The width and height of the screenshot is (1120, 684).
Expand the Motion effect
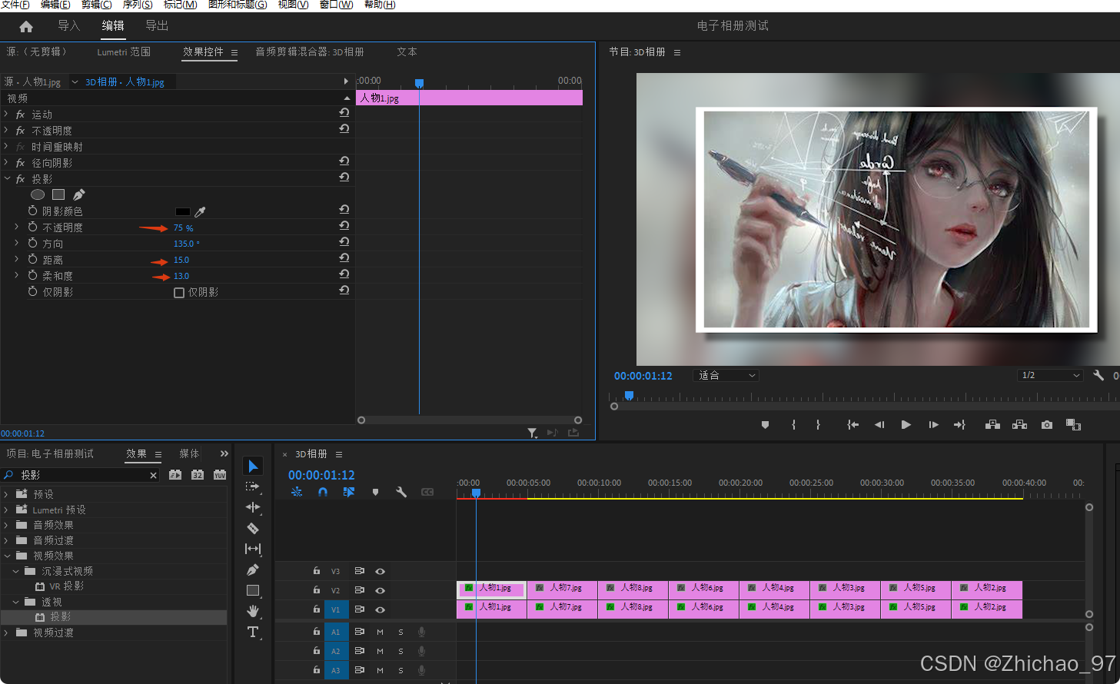click(6, 114)
